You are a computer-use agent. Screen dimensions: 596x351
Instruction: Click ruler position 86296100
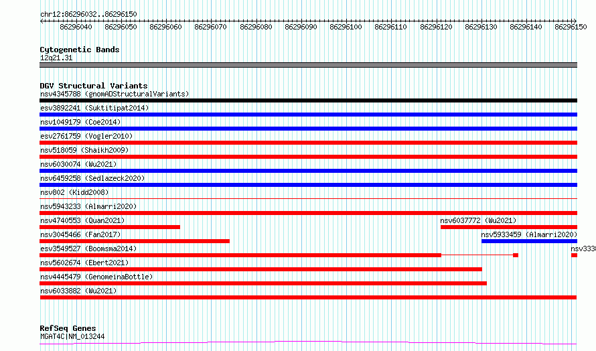tap(346, 27)
